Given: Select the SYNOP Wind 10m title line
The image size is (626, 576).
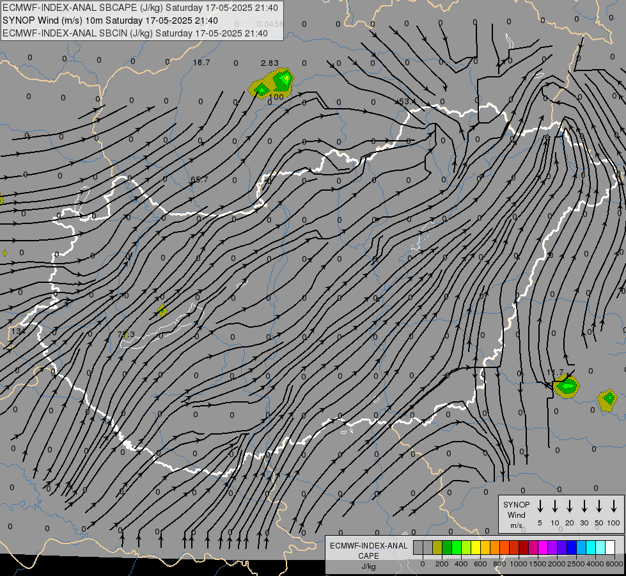Looking at the screenshot, I should click(110, 20).
